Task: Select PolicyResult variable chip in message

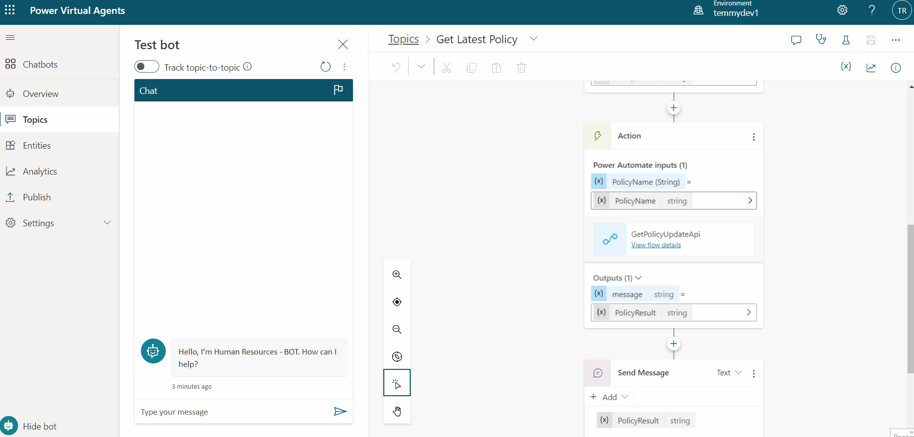Action: (646, 421)
